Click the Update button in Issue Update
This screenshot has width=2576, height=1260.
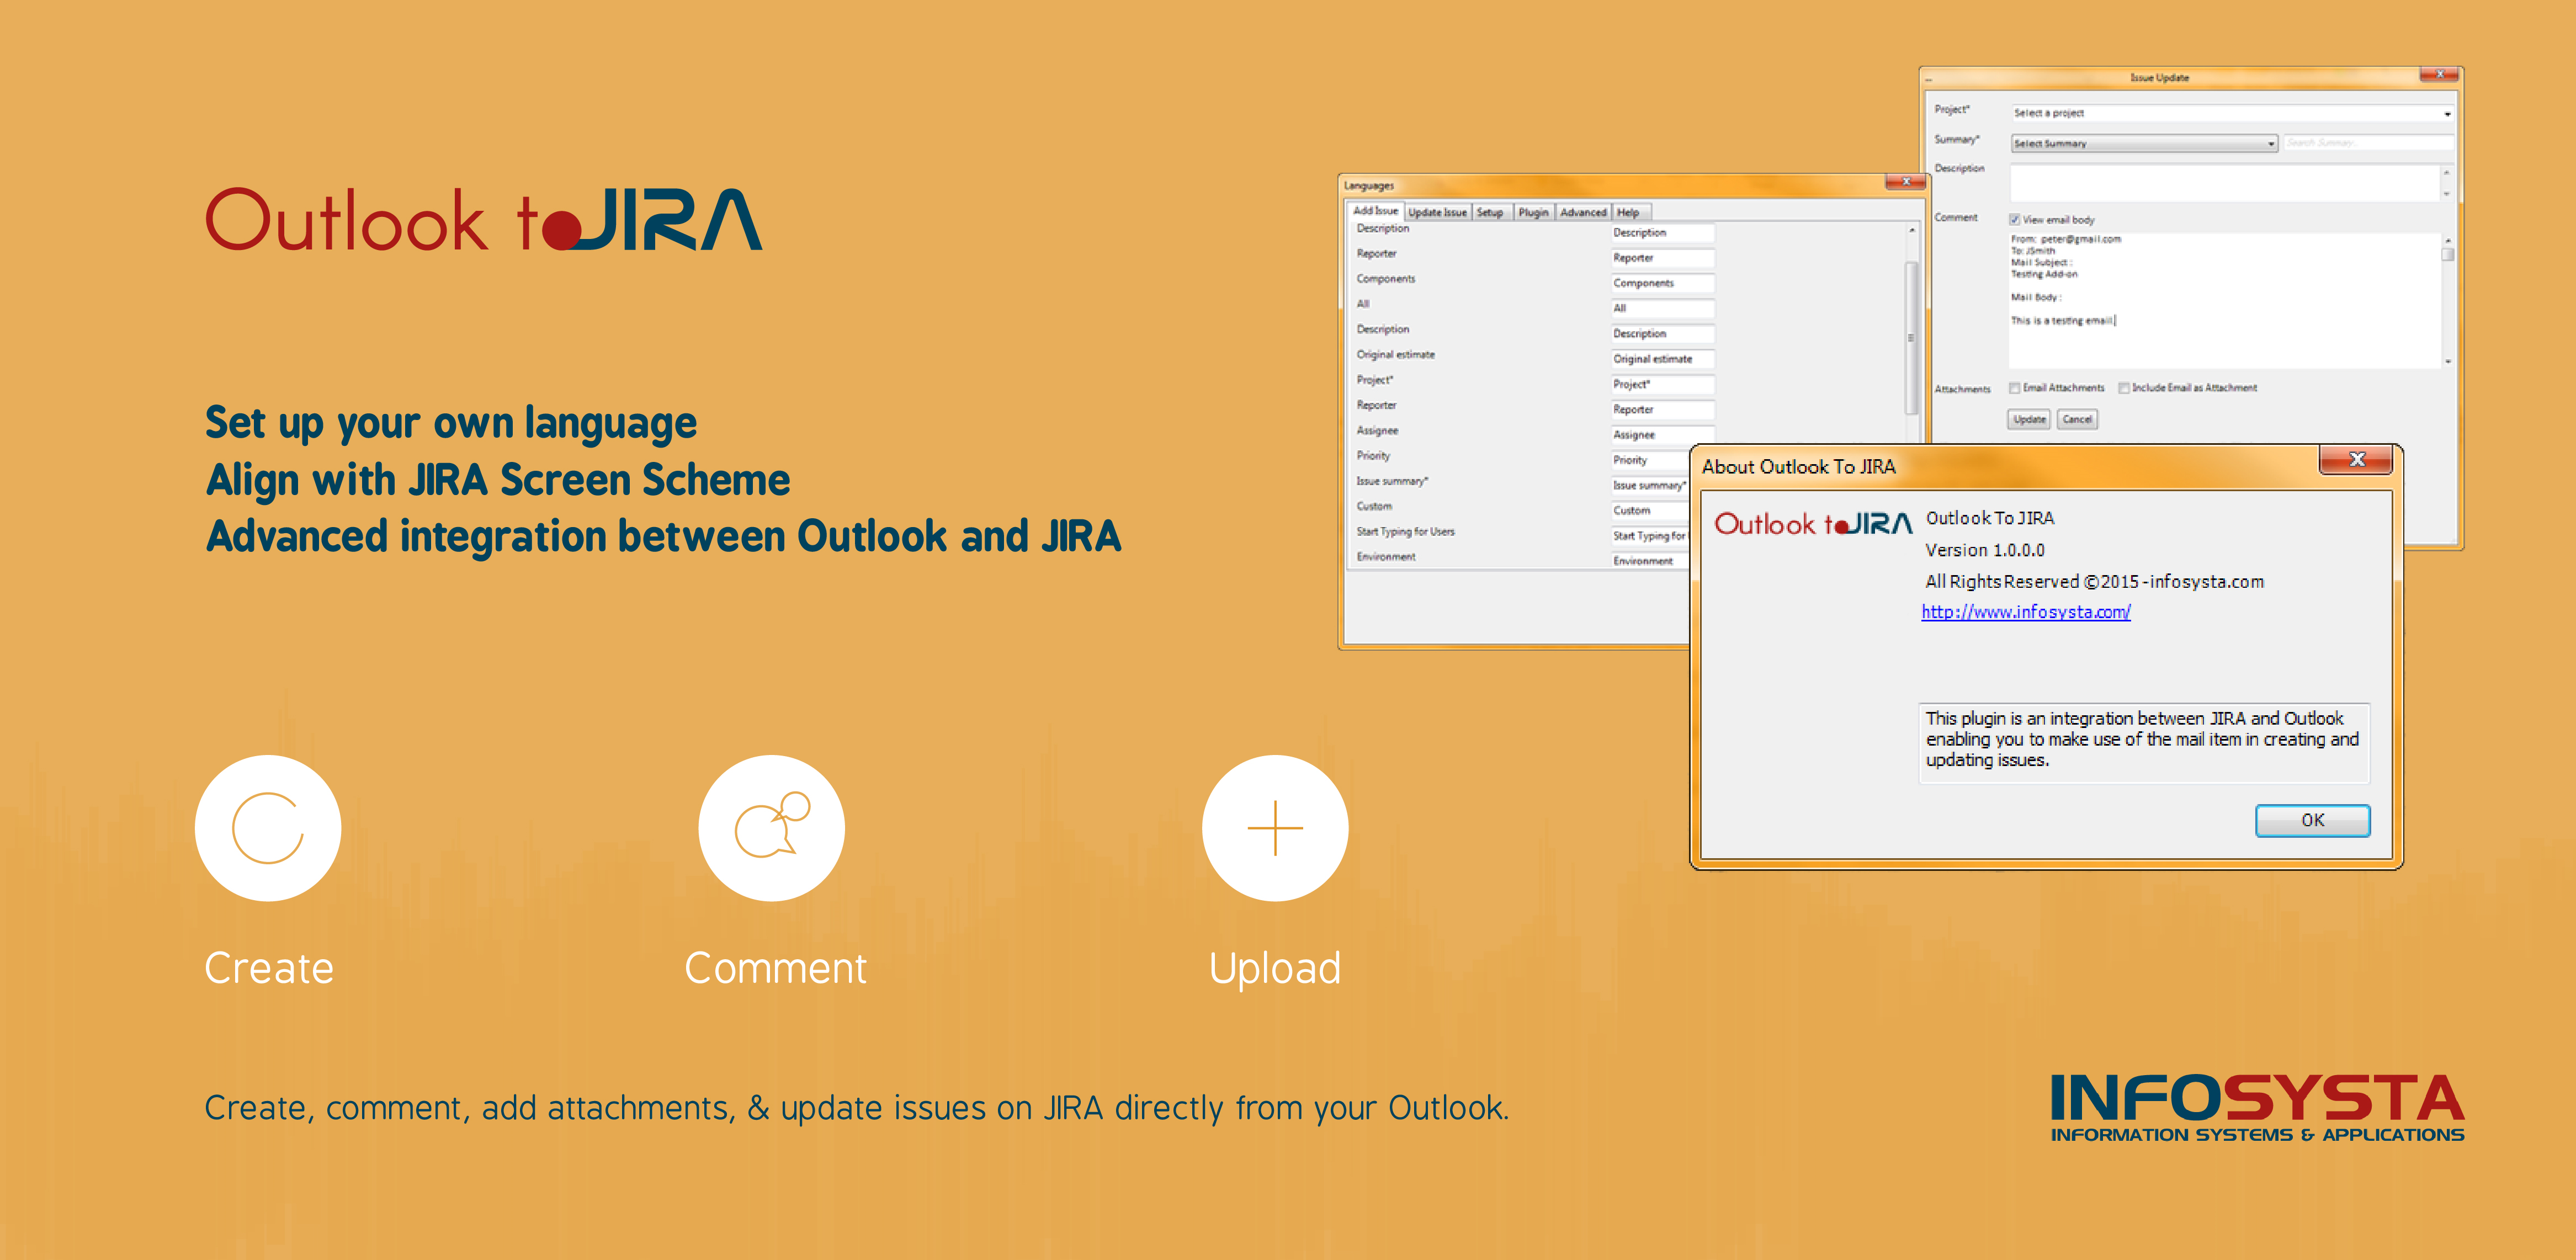point(2029,419)
